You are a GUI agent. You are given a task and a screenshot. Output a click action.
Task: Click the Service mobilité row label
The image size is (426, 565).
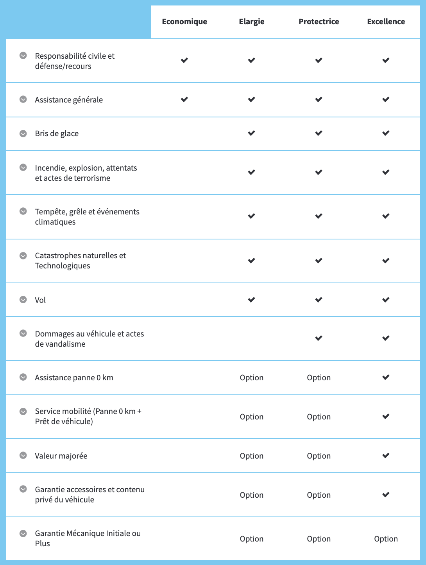point(89,416)
